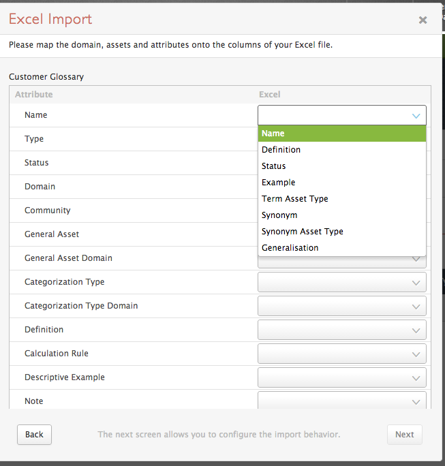Click the Excel column header
Screen dimensions: 445x466
point(270,95)
